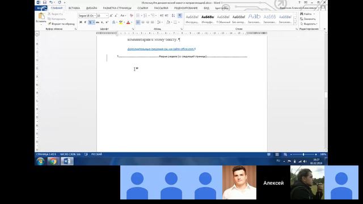Click Justify paragraph icon
The height and width of the screenshot is (204, 363).
[x=153, y=22]
